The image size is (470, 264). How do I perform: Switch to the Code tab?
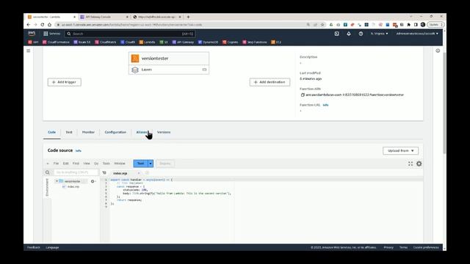tap(51, 132)
